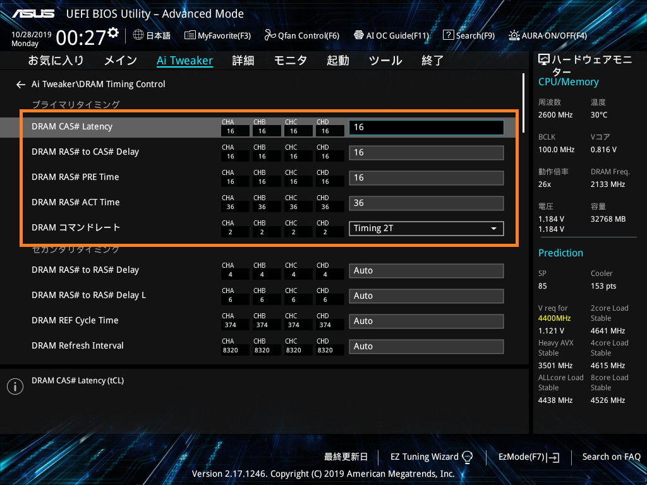The height and width of the screenshot is (485, 647).
Task: Click the Ai Tweaker\DRAM Timing Control breadcrumb
Action: point(98,84)
